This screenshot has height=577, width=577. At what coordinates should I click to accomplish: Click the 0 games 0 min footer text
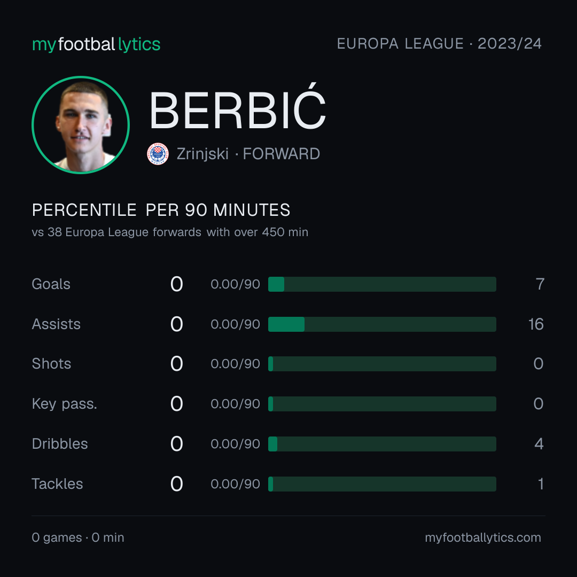[77, 537]
